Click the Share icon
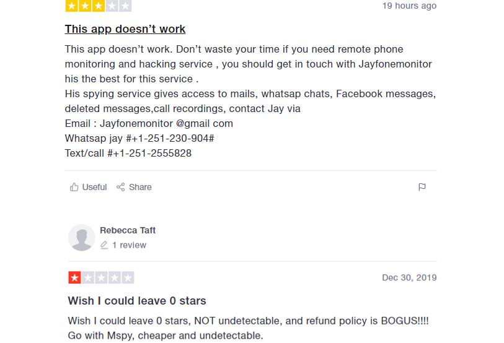Viewport: 504px width, 343px height. pyautogui.click(x=120, y=187)
